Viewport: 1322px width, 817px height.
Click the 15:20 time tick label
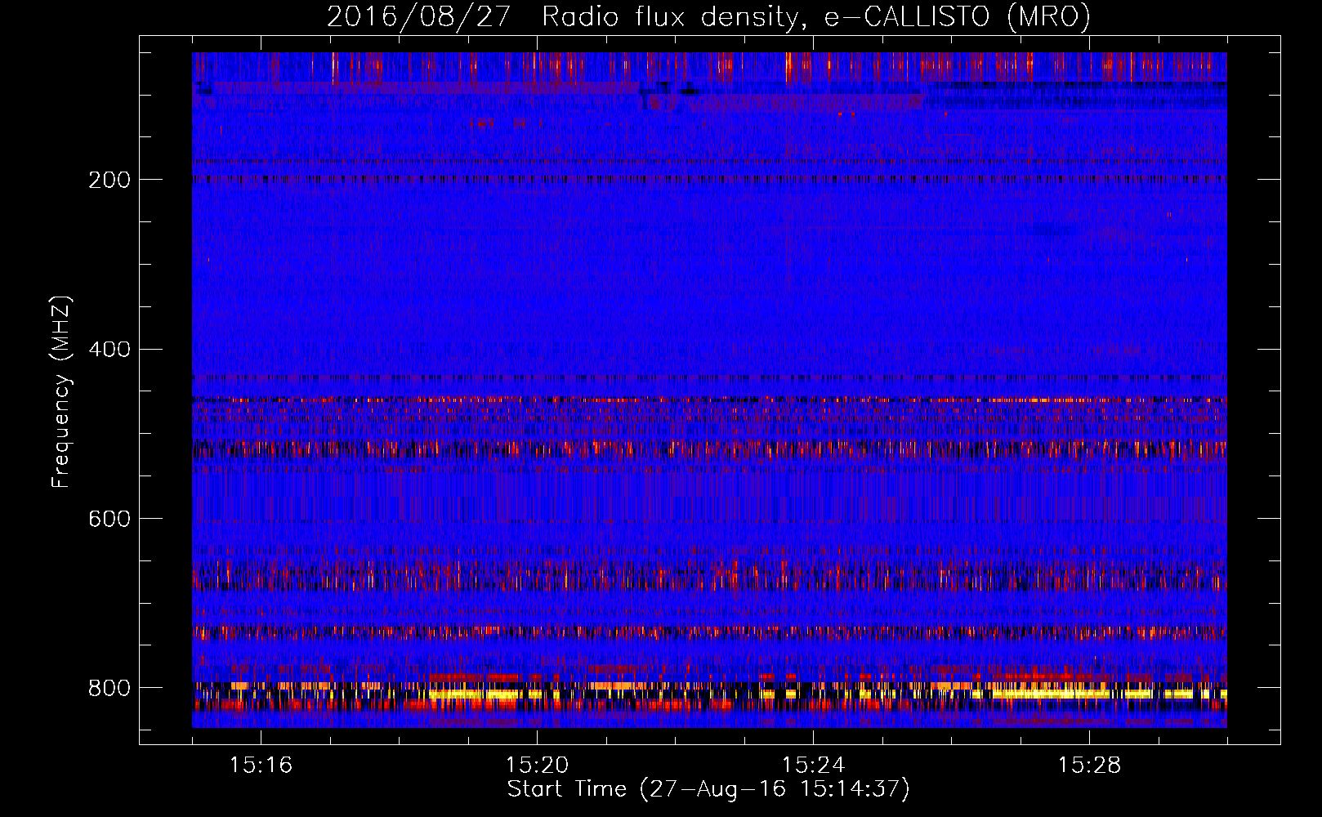pos(537,766)
